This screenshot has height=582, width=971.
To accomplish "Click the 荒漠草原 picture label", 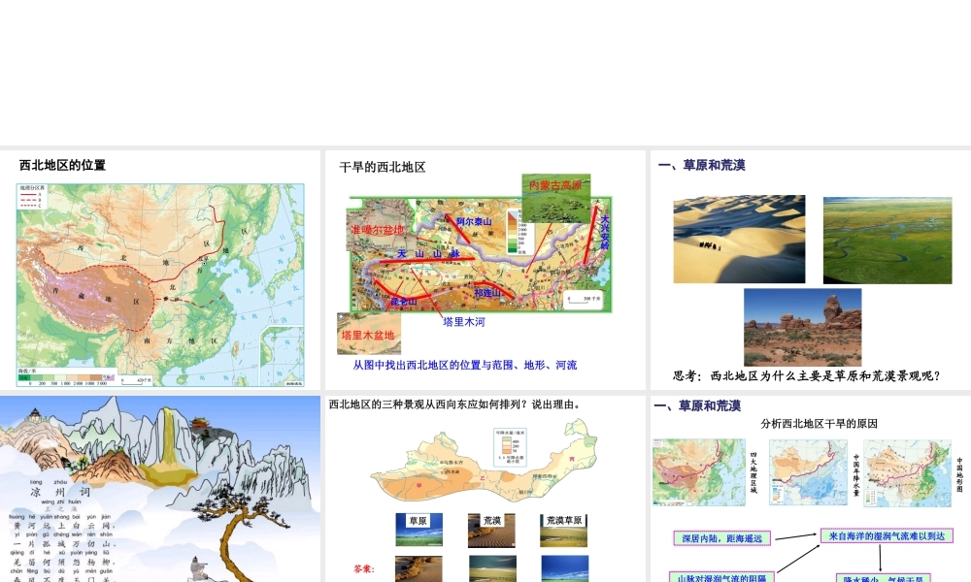I will click(564, 521).
